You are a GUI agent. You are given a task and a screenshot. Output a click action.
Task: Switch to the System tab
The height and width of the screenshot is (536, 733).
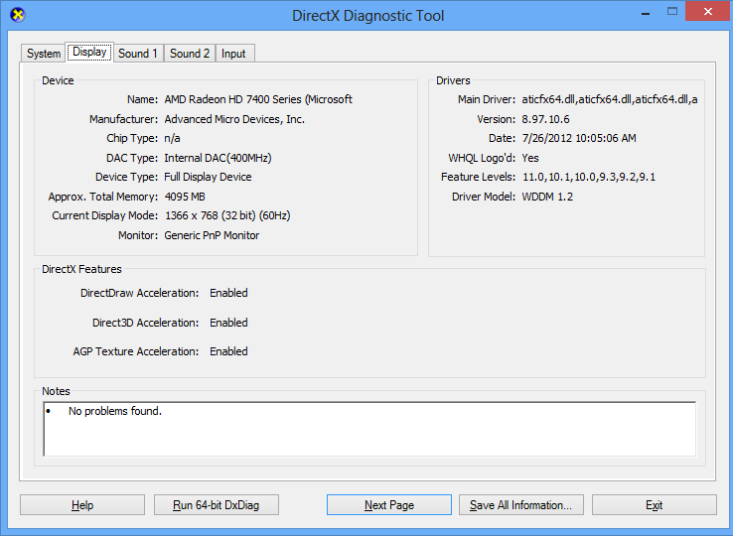(44, 54)
